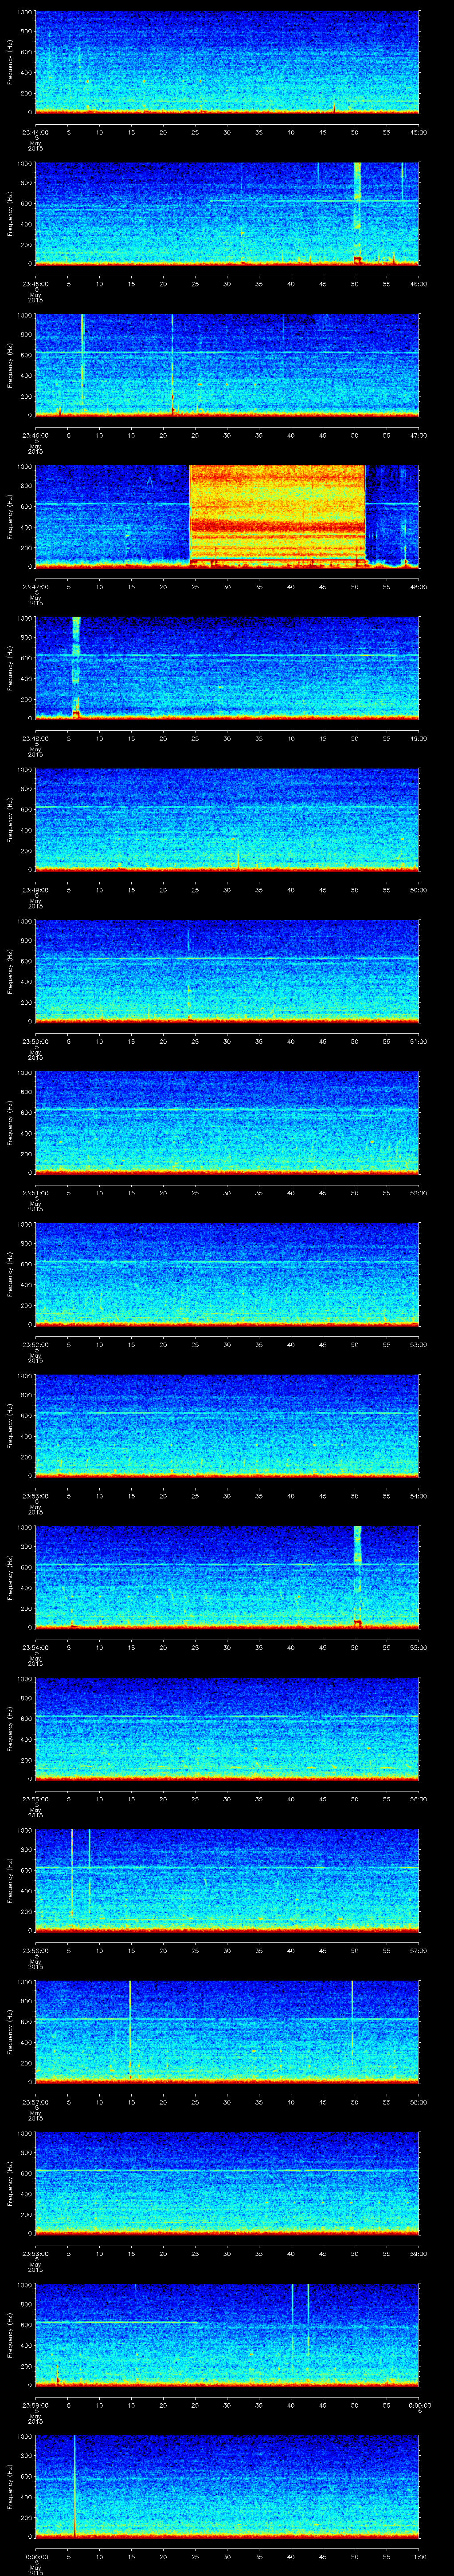Screen dimensions: 454x2576
Task: Click the spectrogram panel starting at 23:52:00
Action: click(227, 1274)
